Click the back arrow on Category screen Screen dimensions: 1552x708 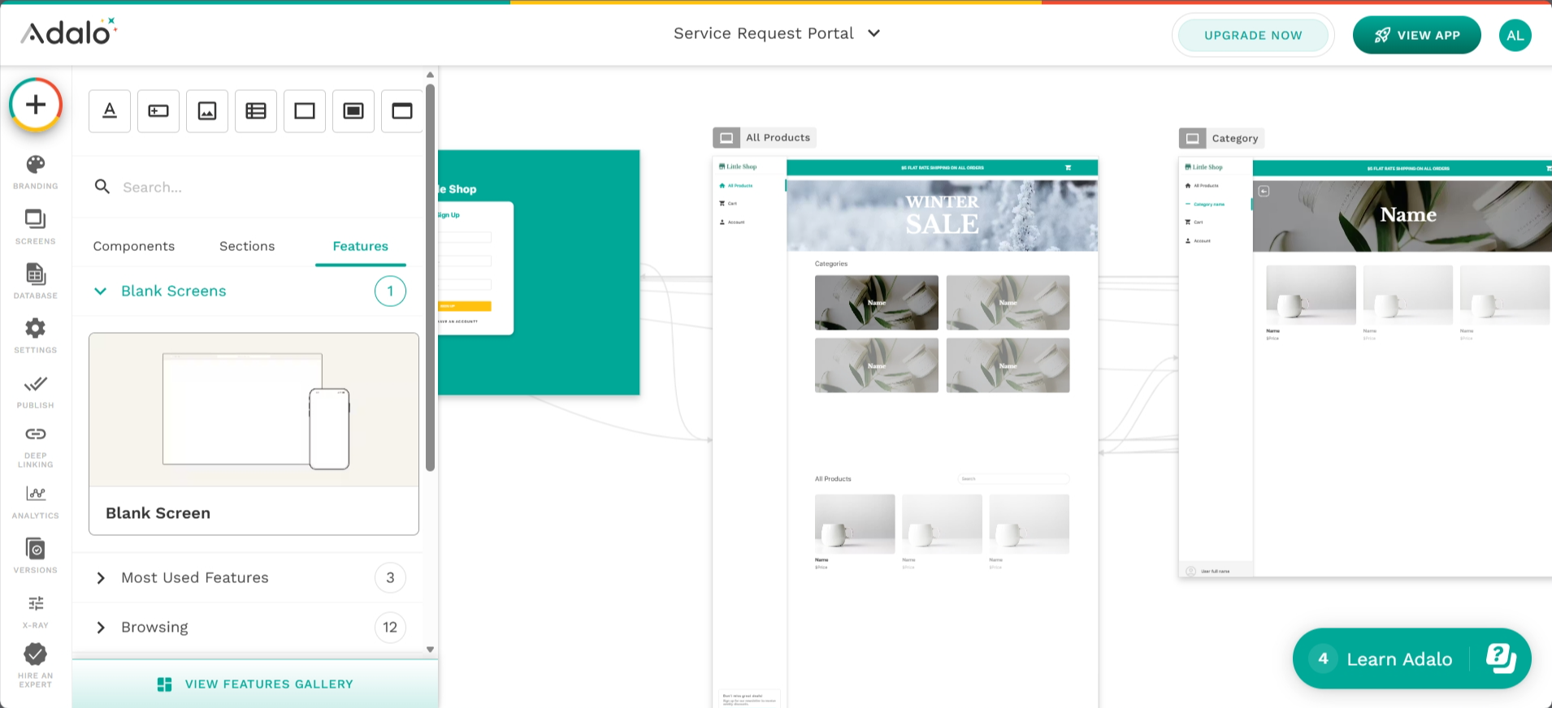click(x=1264, y=191)
